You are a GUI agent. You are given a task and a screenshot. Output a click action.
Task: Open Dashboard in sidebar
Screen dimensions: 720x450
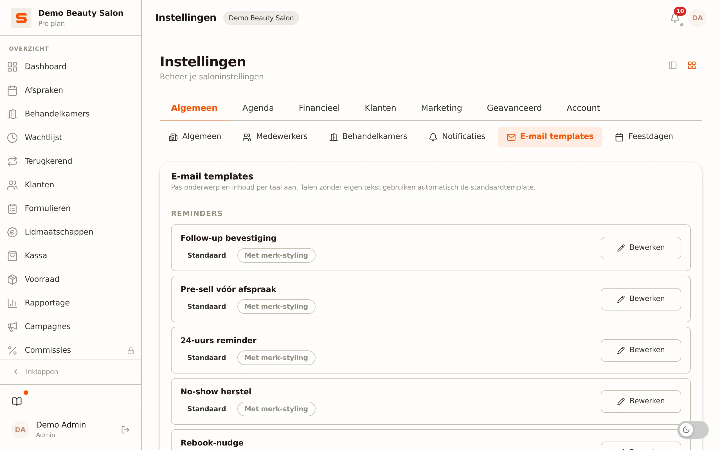click(x=71, y=66)
